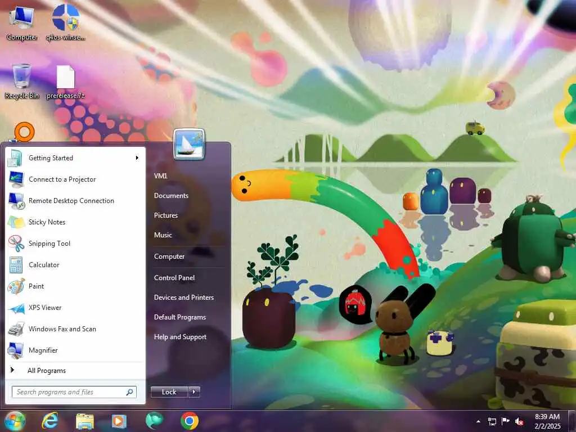
Task: Open Music from the Start menu
Action: point(163,235)
